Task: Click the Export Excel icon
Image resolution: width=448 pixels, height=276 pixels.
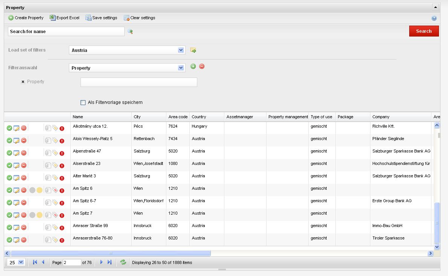Action: 53,18
